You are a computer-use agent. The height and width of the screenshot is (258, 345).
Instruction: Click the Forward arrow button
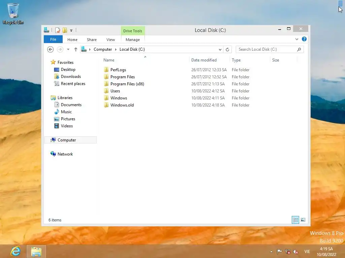[x=60, y=49]
